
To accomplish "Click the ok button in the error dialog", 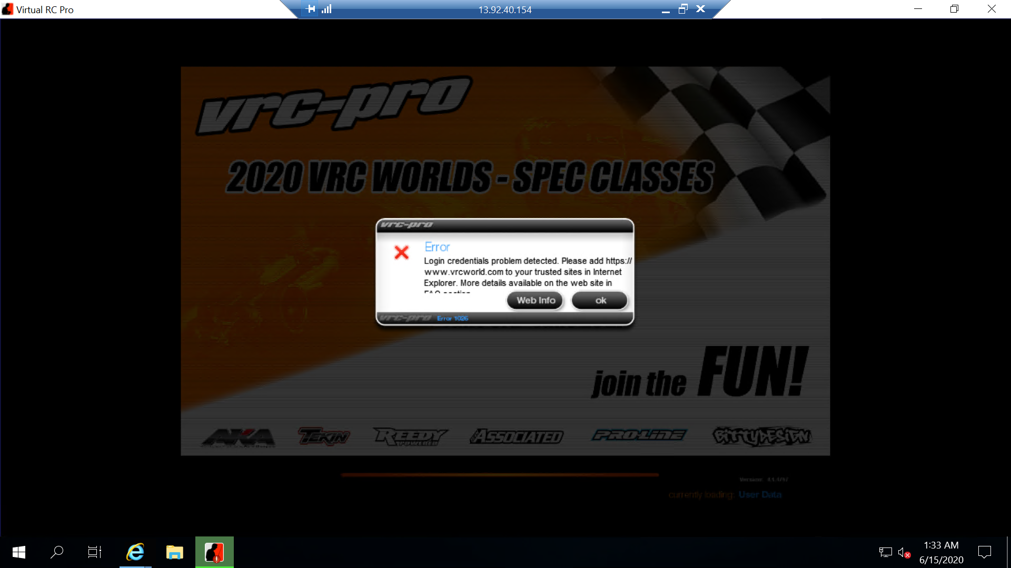I will tap(600, 300).
